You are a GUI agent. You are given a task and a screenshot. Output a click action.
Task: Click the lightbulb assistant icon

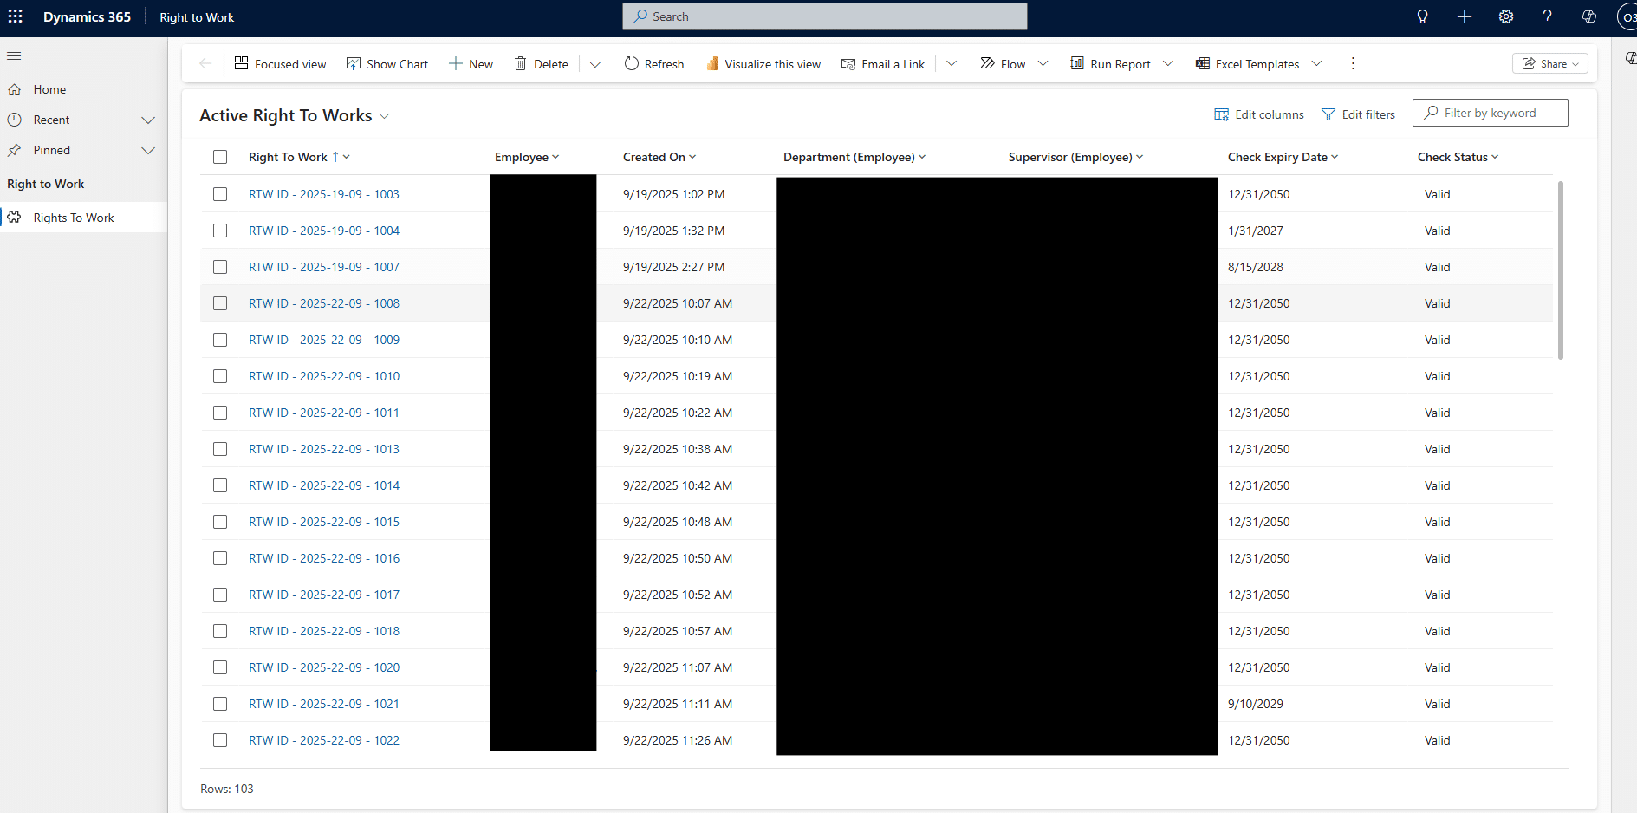(1422, 16)
